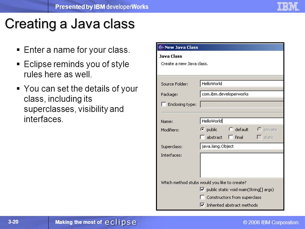
Task: Check the Enclosing type checkbox
Action: (x=164, y=104)
